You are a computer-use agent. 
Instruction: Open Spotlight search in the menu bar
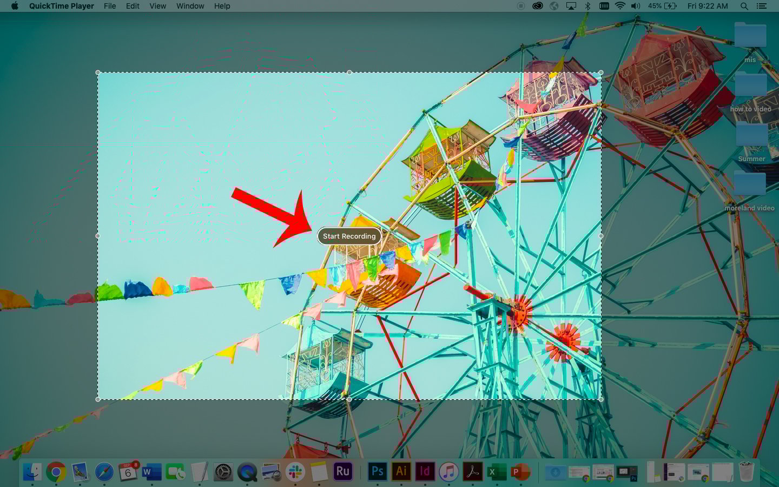744,6
